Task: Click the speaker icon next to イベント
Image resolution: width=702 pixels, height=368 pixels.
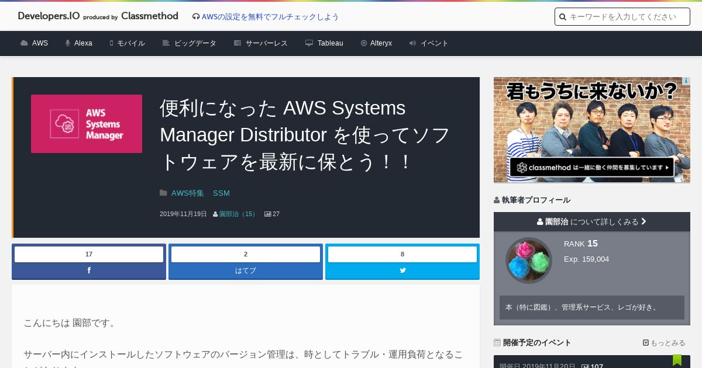Action: [x=412, y=43]
